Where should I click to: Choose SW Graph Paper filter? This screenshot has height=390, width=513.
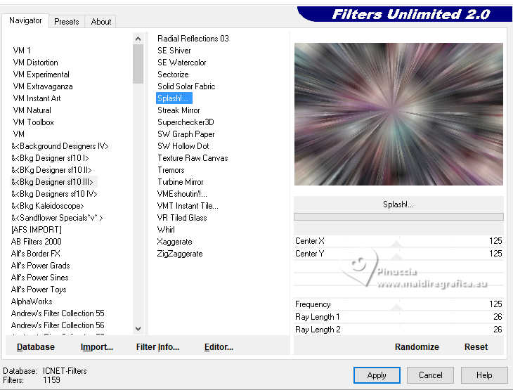(186, 134)
